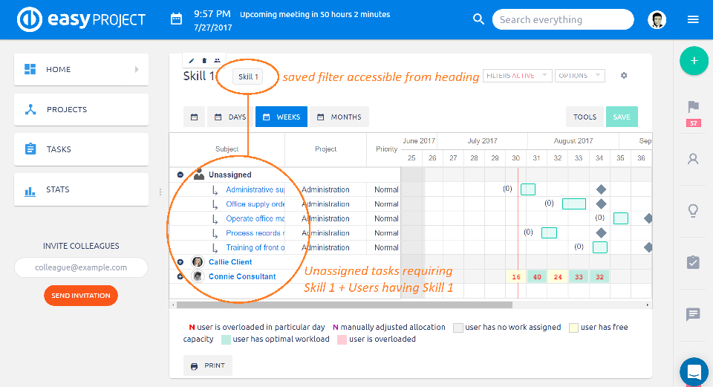Click the trash delete icon above heading
This screenshot has width=713, height=387.
coord(204,61)
